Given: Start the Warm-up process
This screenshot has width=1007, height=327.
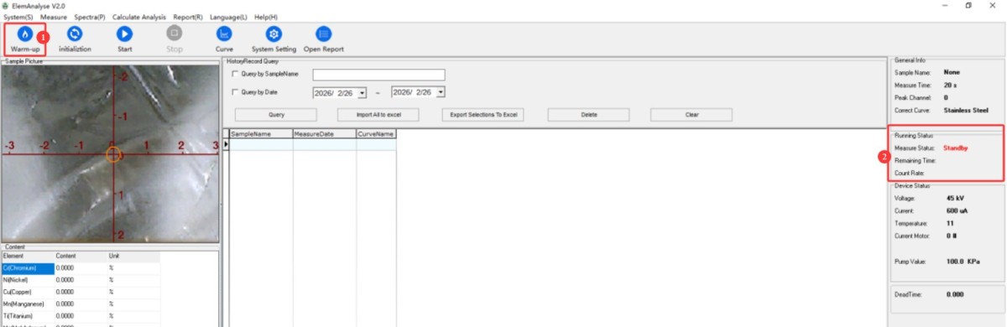Looking at the screenshot, I should click(25, 39).
